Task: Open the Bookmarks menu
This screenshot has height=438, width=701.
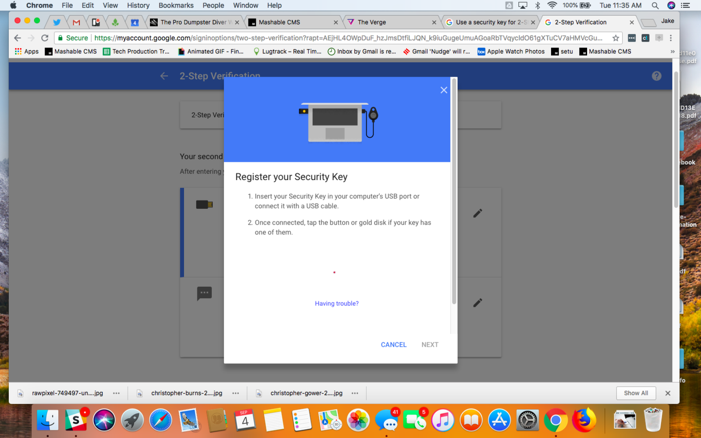Action: tap(176, 5)
